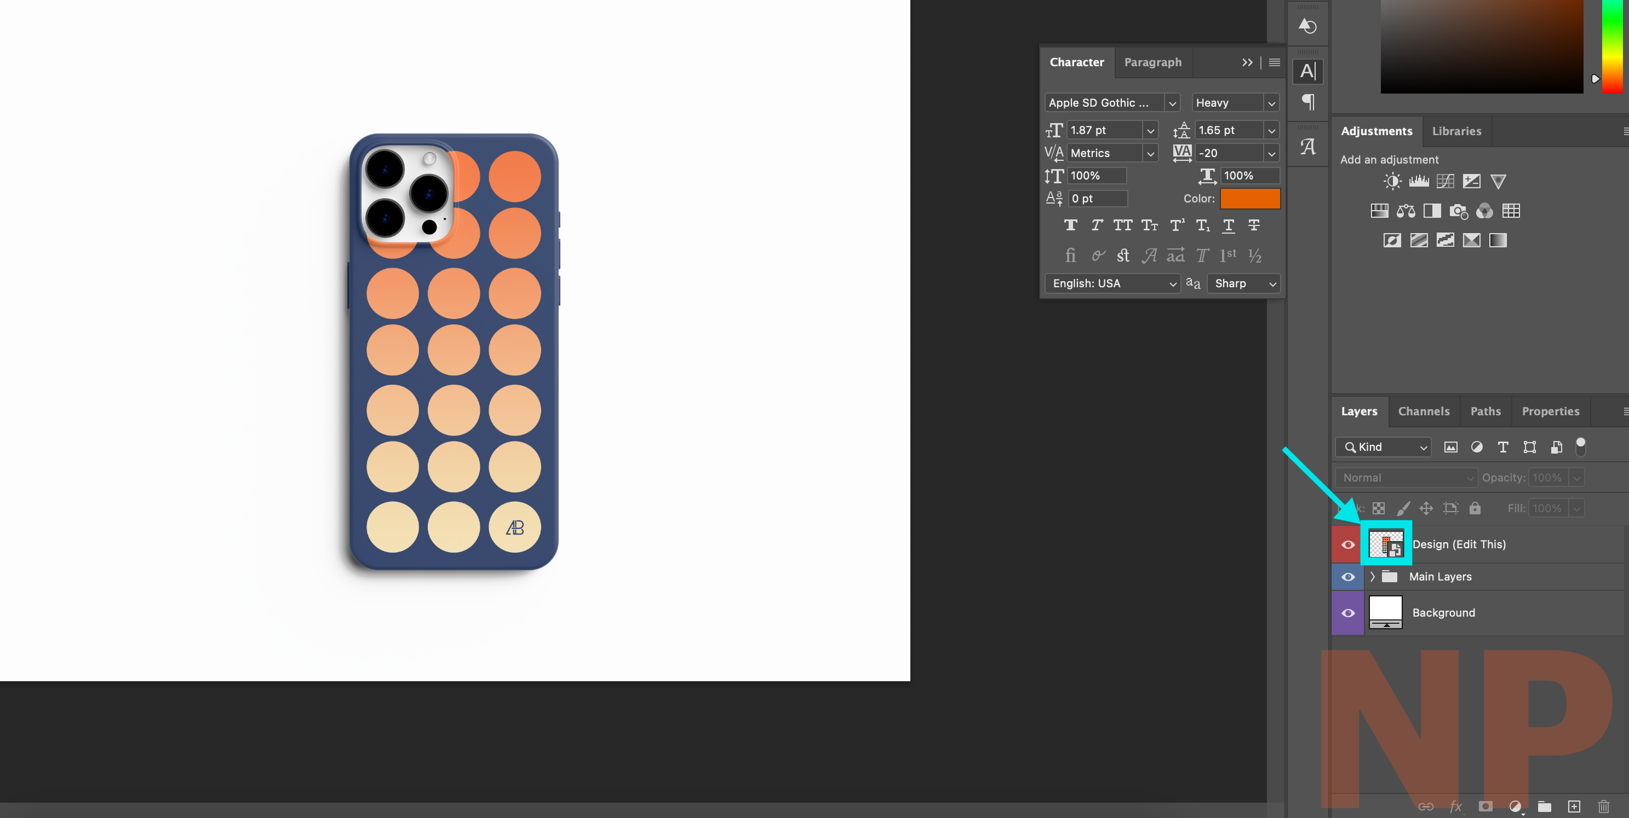Toggle visibility of Main Layers group
This screenshot has height=818, width=1629.
[1347, 577]
